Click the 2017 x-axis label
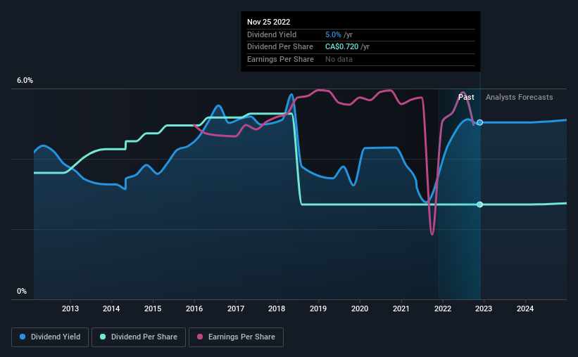 pos(236,309)
